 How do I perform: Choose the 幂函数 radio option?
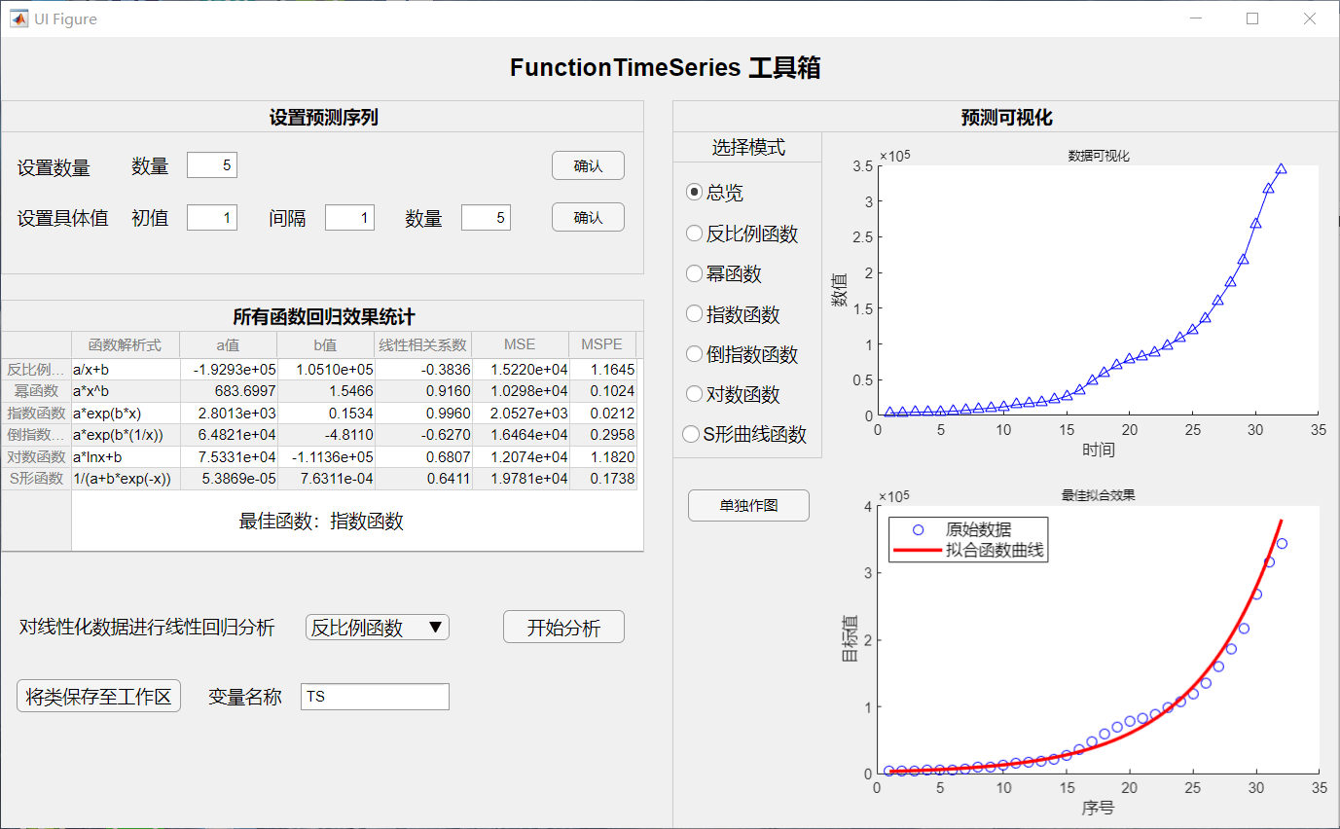pyautogui.click(x=695, y=274)
